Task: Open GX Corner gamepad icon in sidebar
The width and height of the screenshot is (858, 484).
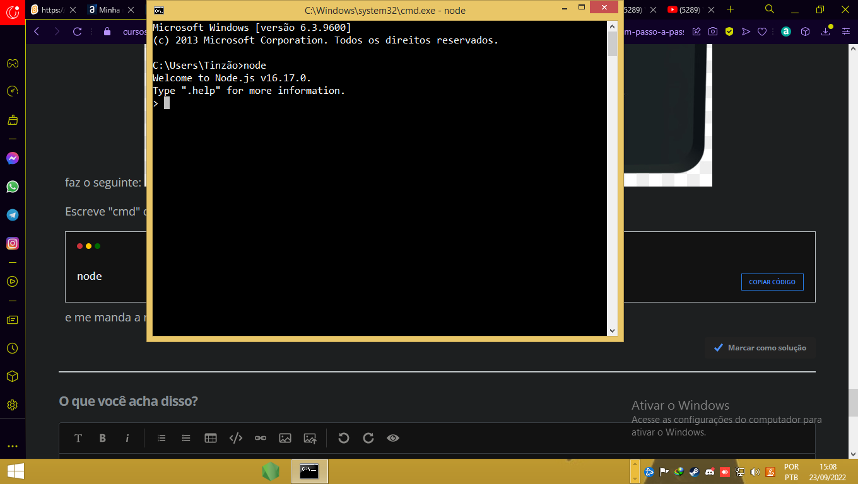Action: point(12,63)
